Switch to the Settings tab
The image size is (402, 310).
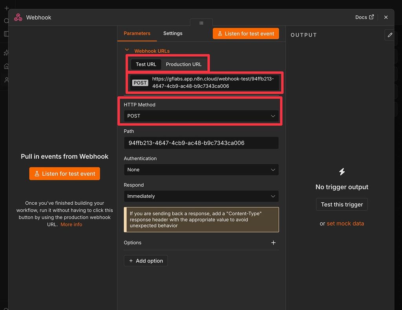pos(173,33)
